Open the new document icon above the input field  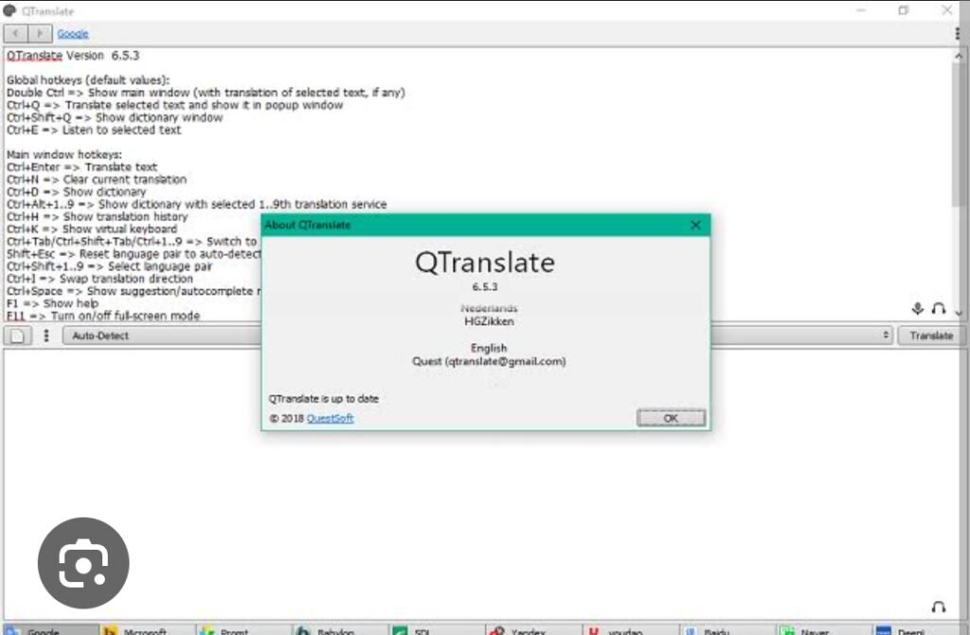coord(15,335)
